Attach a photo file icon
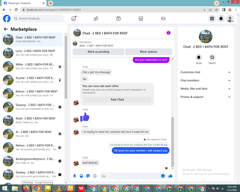The height and width of the screenshot is (192, 240). [81, 176]
